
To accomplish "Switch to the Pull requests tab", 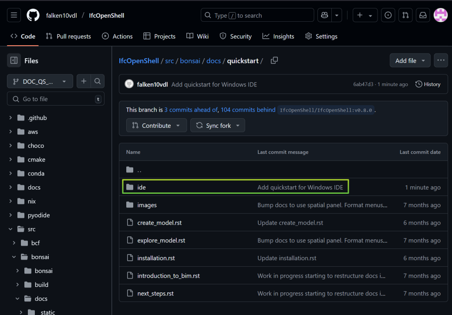I will pos(68,36).
